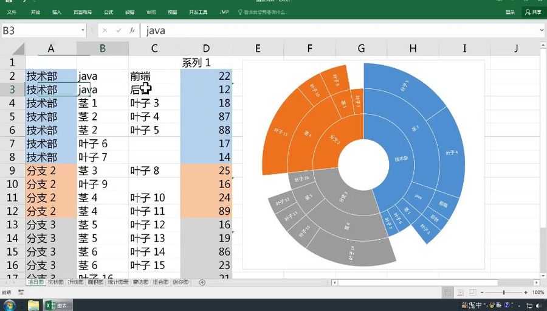This screenshot has width=547, height=311.
Task: Switch to the 柱状图 sheet tab
Action: (x=56, y=282)
